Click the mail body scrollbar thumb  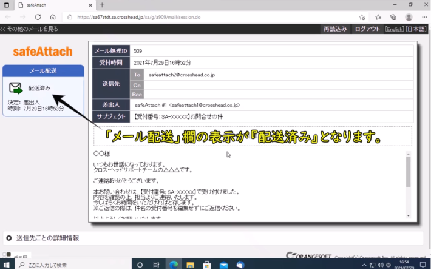[409, 172]
